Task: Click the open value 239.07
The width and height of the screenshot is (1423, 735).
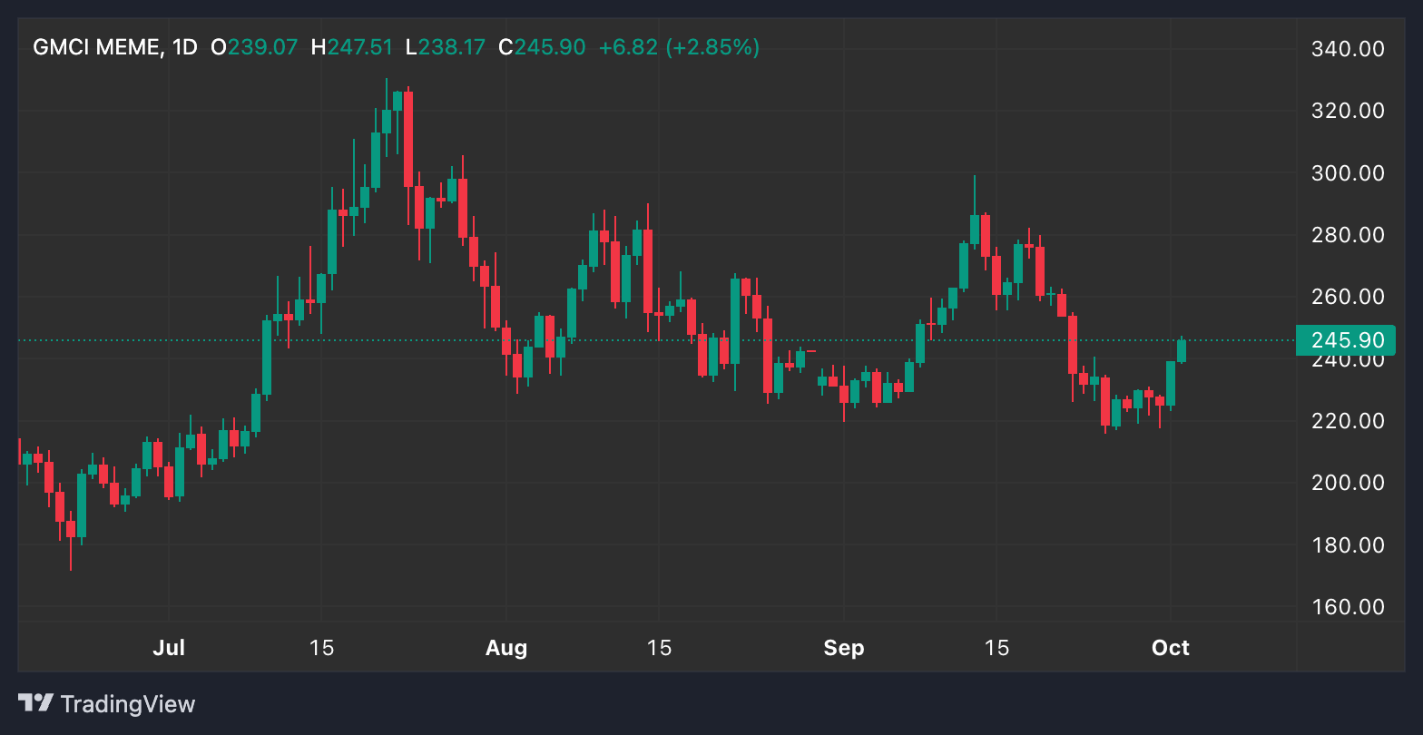Action: point(262,47)
